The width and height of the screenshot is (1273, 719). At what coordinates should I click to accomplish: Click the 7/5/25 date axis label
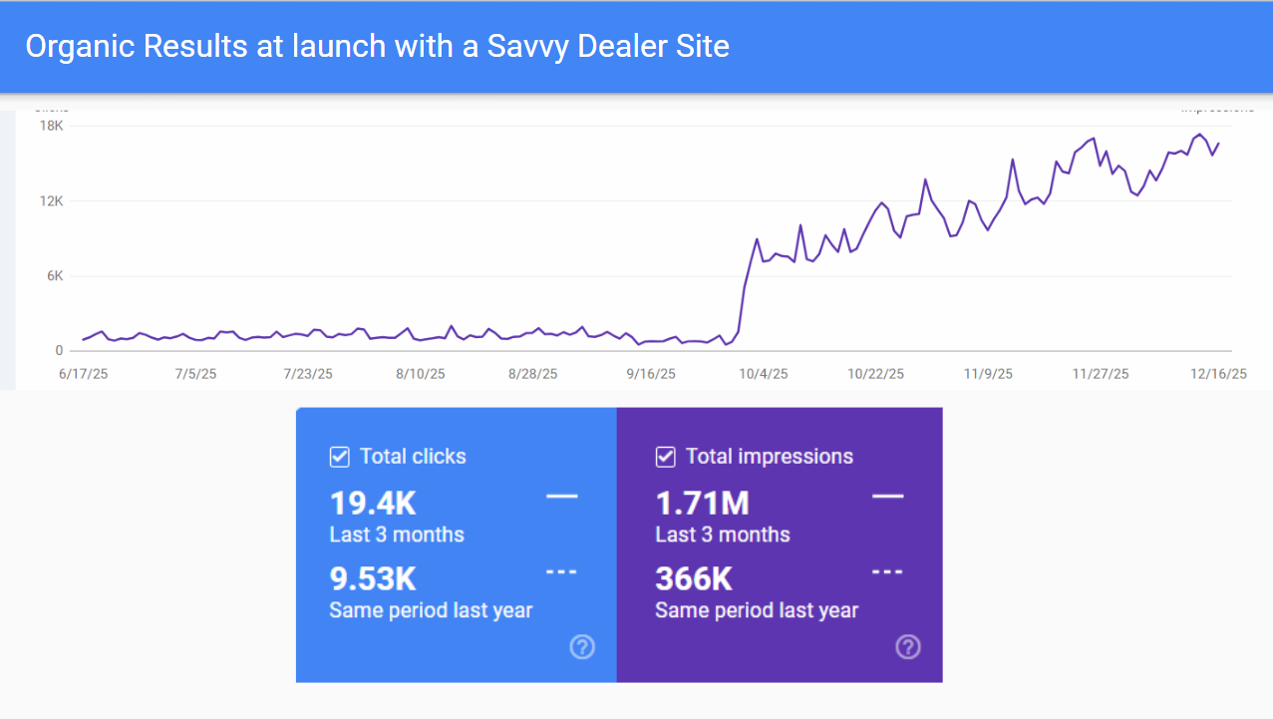pyautogui.click(x=194, y=374)
